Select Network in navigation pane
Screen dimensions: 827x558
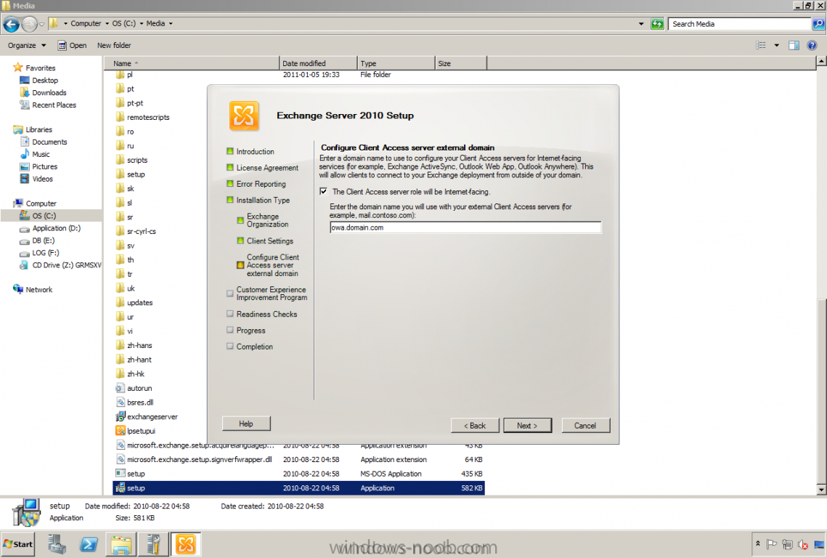(33, 289)
